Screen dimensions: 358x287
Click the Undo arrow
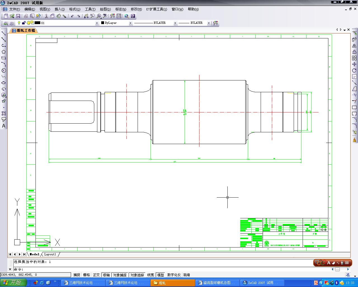[72, 16]
